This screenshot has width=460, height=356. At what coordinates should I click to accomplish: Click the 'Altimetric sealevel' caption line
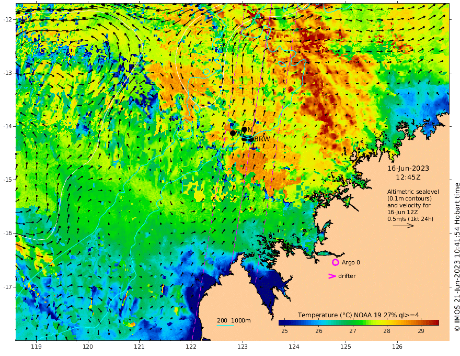pyautogui.click(x=413, y=192)
